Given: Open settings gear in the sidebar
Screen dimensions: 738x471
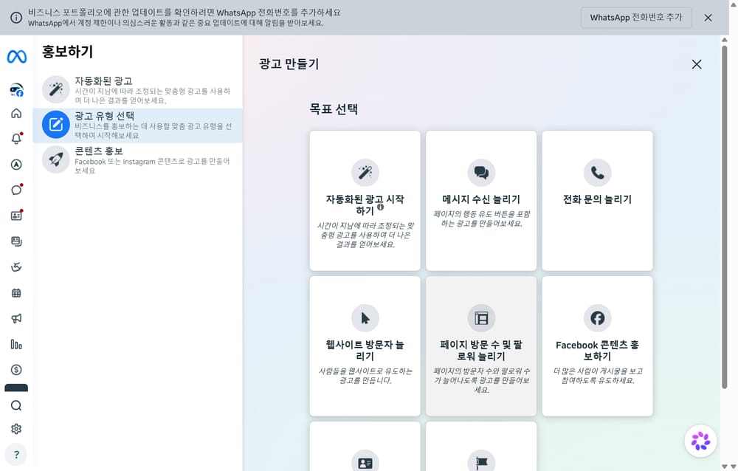Looking at the screenshot, I should click(x=16, y=429).
